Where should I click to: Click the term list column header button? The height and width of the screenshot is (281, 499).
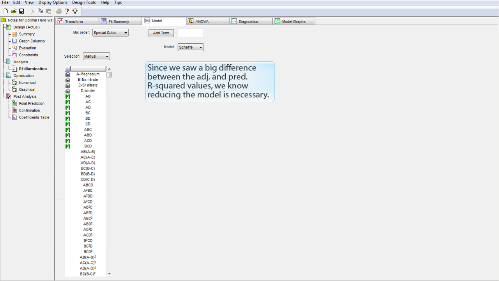coord(88,69)
